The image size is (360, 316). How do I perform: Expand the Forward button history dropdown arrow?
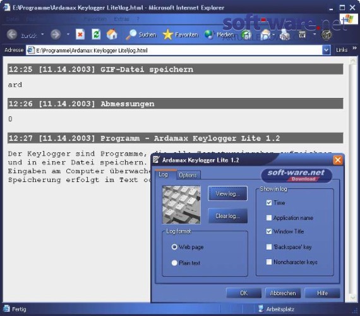(68, 35)
